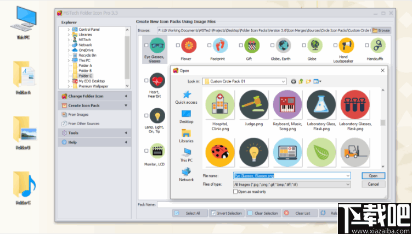Select the Footprint icon thumbnail
This screenshot has width=412, height=234.
(x=220, y=45)
